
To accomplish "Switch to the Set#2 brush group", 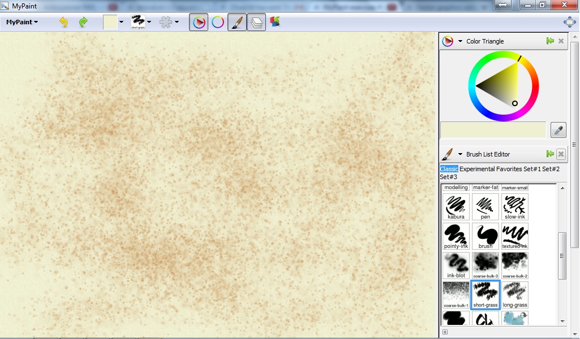I will click(551, 169).
